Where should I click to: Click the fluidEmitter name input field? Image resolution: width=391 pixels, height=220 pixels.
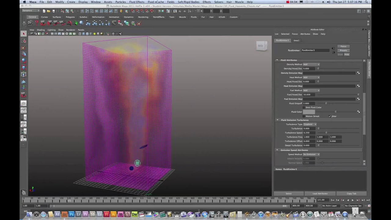[316, 50]
